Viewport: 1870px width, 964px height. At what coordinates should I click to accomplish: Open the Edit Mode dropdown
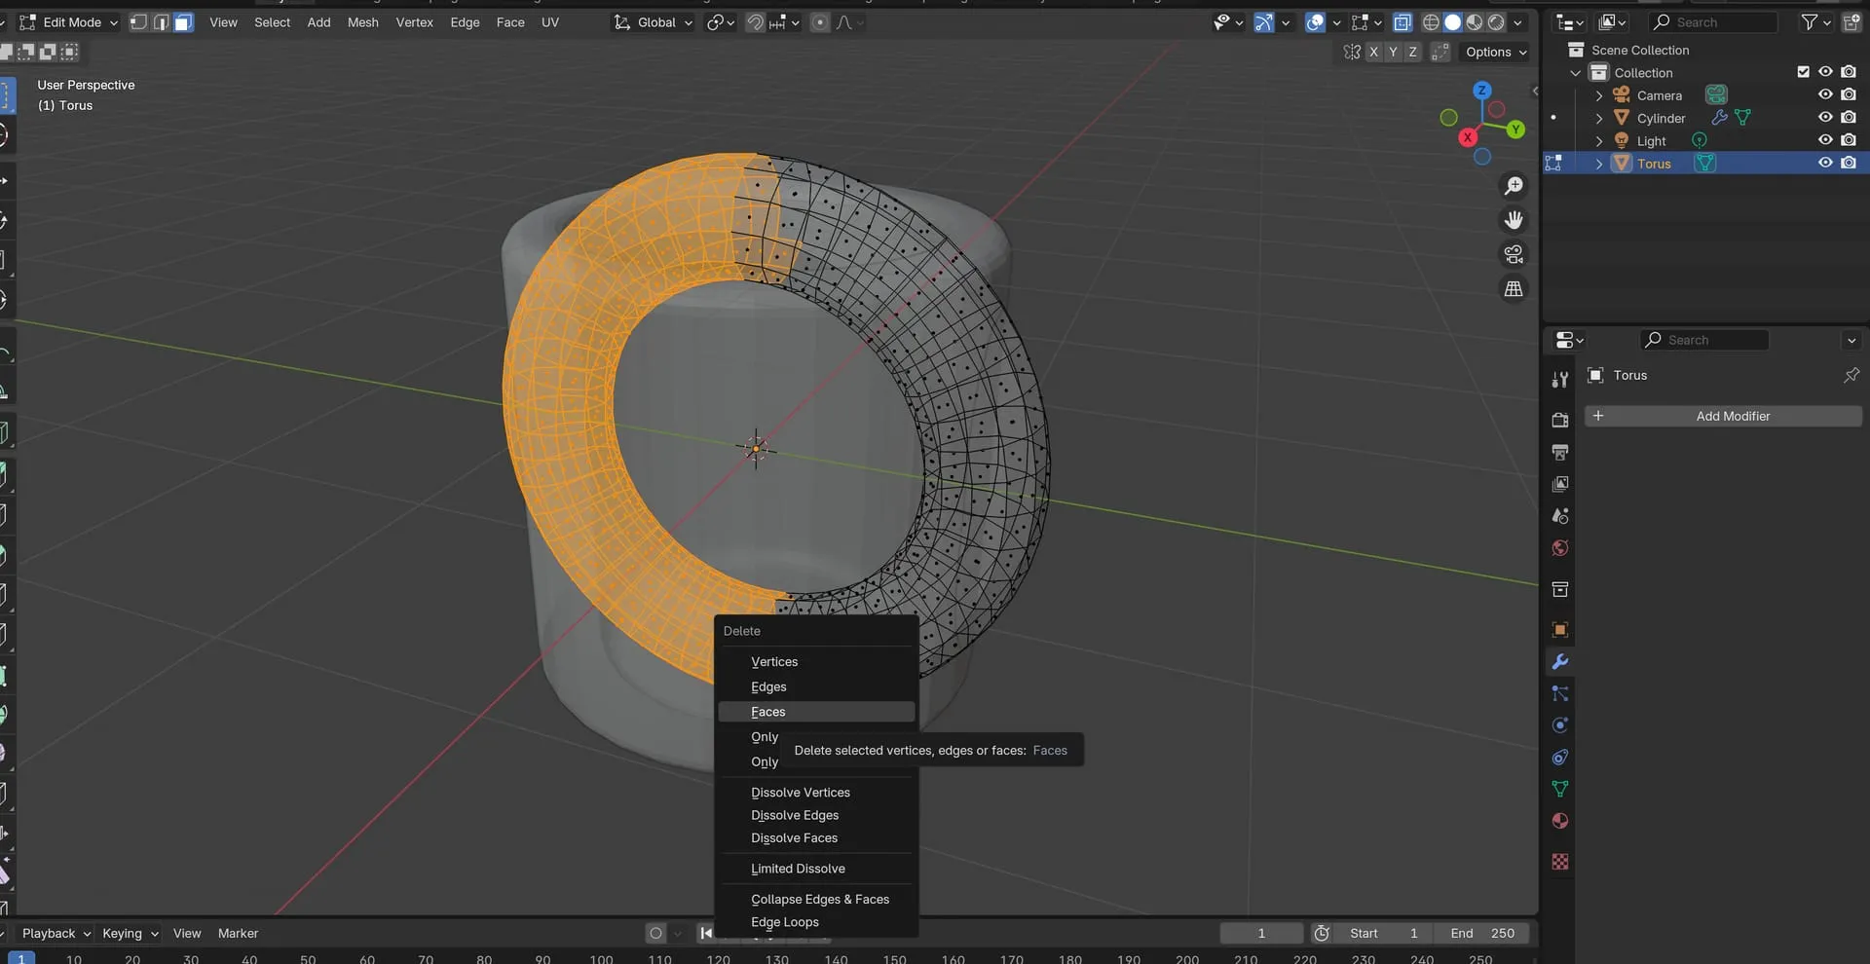click(x=70, y=22)
